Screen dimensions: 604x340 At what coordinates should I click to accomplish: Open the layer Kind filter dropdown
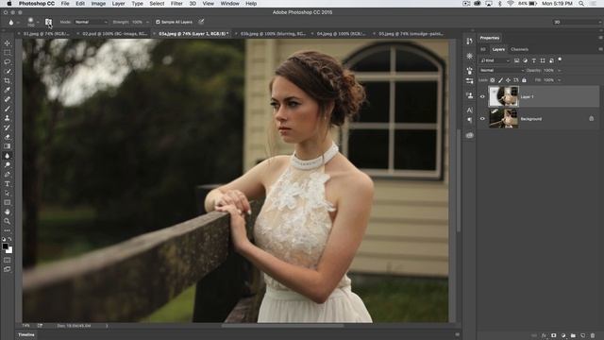click(495, 60)
